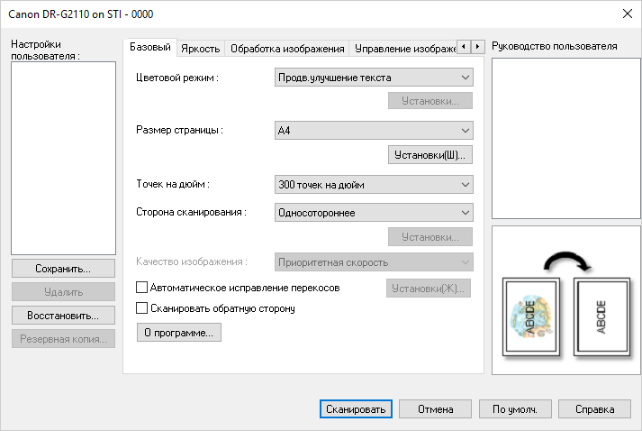Open help via Справка button
Screen dimensions: 642x431
[x=594, y=409]
